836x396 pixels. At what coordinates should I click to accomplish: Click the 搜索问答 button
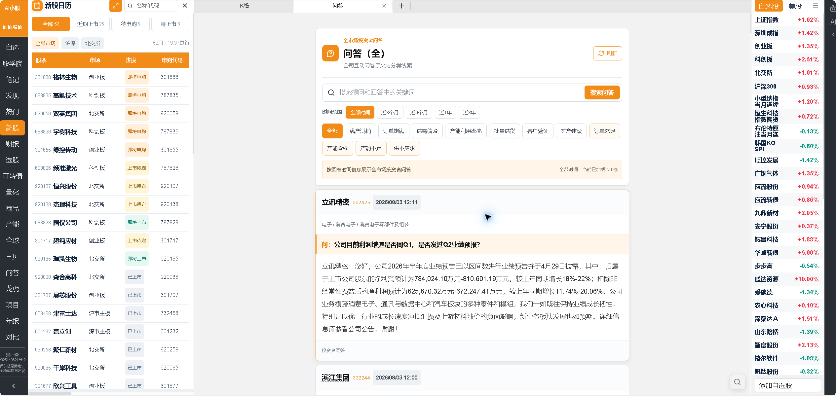[602, 92]
